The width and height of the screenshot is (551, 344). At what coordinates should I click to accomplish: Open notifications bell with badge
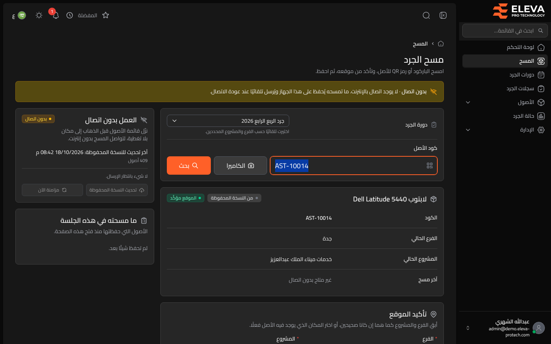pyautogui.click(x=55, y=15)
